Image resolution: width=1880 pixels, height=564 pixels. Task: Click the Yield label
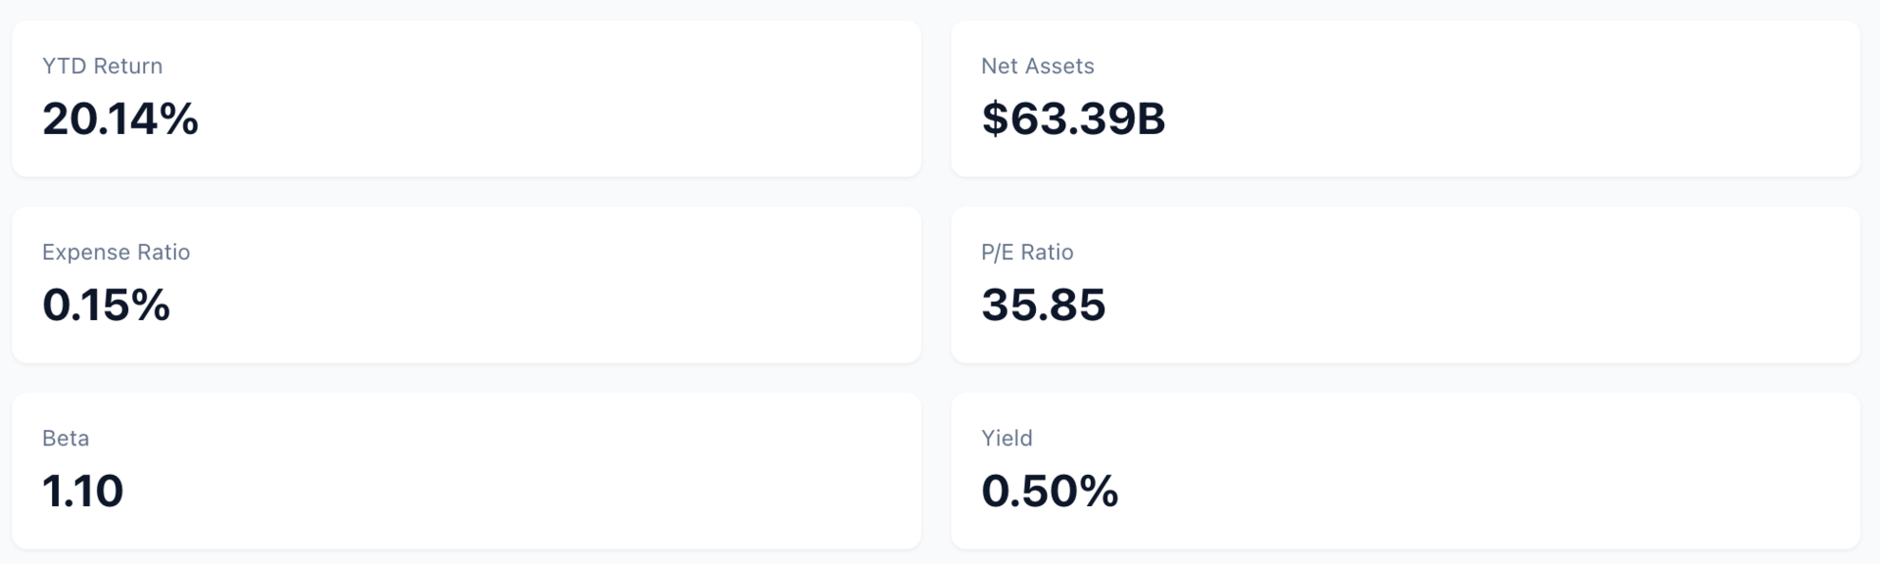[x=1007, y=438]
